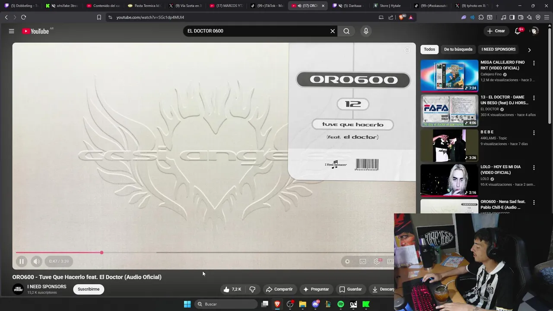Open the YouTube hamburger menu

pyautogui.click(x=12, y=31)
